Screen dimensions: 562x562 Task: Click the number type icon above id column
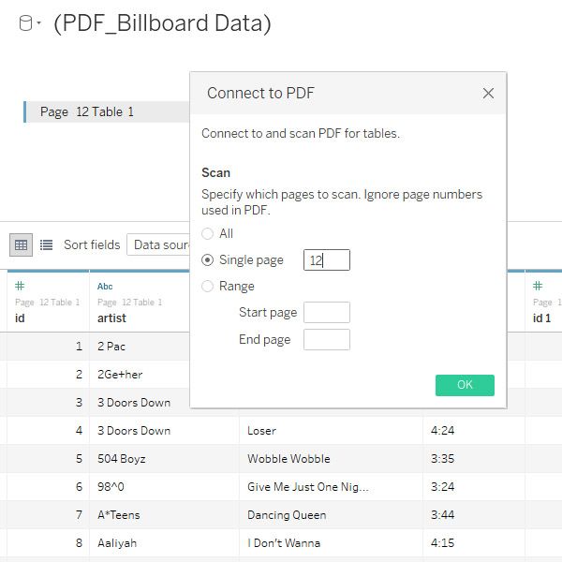(x=20, y=286)
